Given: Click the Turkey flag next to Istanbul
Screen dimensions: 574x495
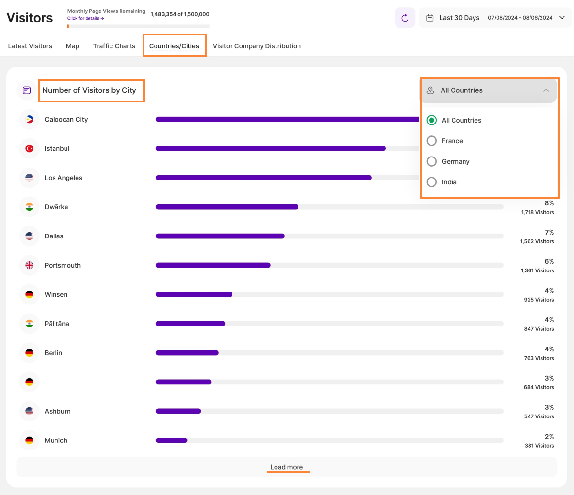Looking at the screenshot, I should coord(29,149).
